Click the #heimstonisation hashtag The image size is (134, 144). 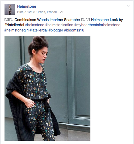(59, 25)
